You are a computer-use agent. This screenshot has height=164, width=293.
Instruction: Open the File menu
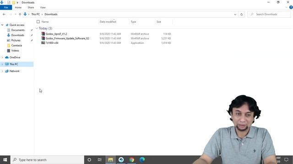click(x=6, y=7)
